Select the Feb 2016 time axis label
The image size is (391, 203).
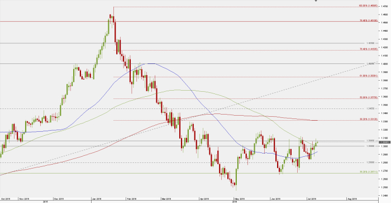coord(131,199)
